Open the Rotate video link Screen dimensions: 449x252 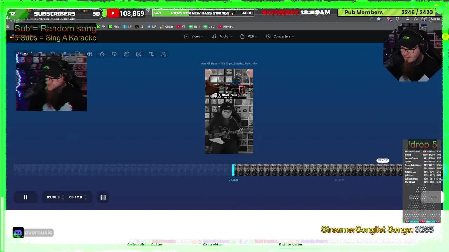coord(290,245)
